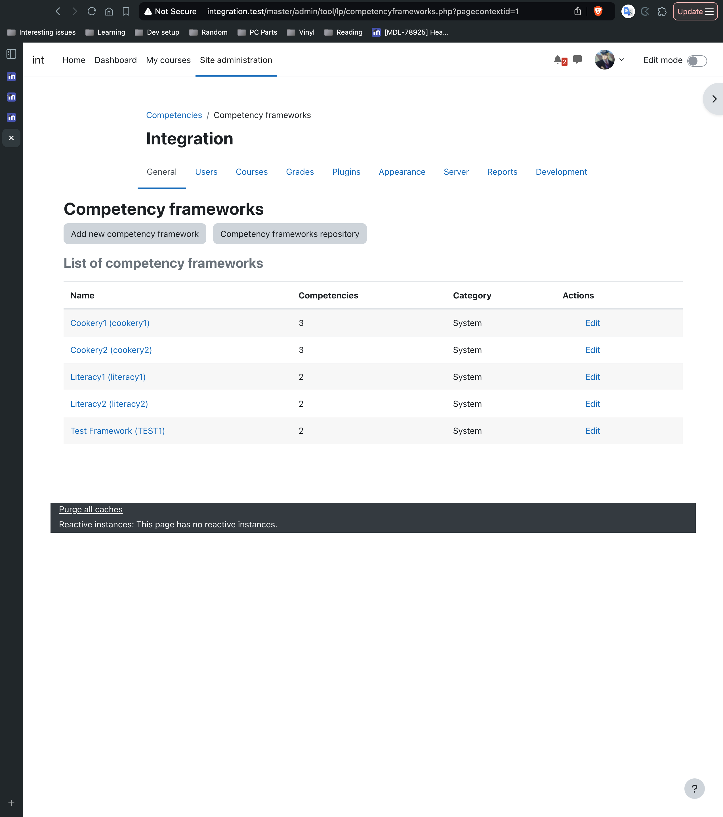Select Site administration in navigation
This screenshot has width=723, height=817.
coord(236,60)
